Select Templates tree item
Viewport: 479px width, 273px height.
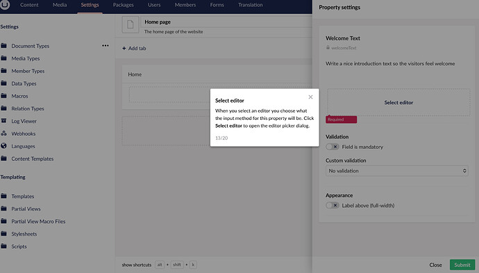pos(23,197)
